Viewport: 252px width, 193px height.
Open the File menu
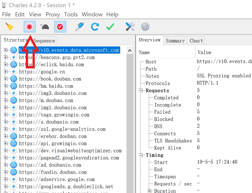point(6,14)
